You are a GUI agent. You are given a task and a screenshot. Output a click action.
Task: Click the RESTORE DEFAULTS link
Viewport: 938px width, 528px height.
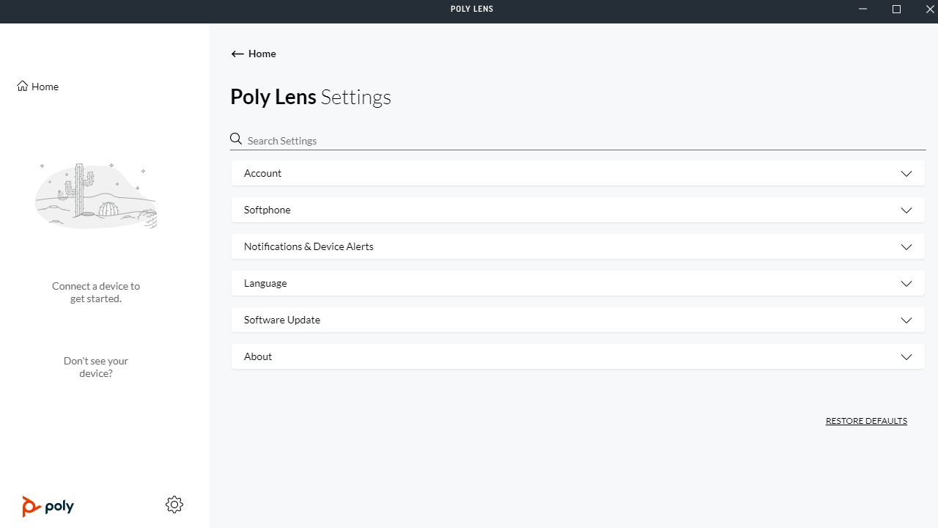click(x=866, y=420)
